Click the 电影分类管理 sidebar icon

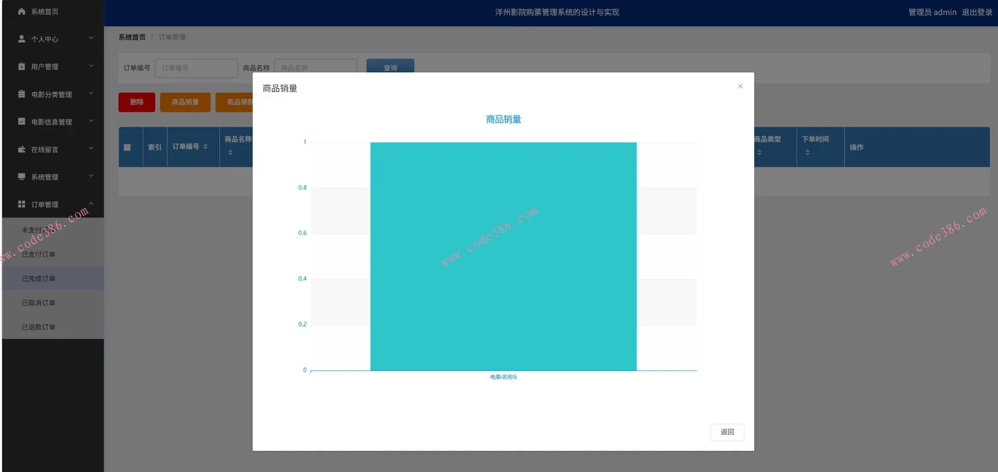[x=21, y=94]
